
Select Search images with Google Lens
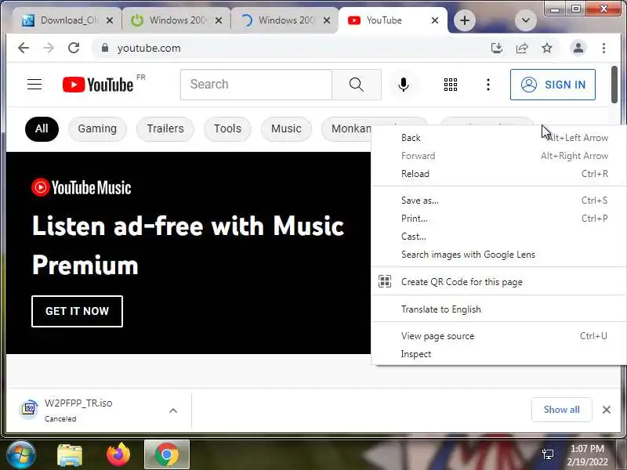[498, 255]
